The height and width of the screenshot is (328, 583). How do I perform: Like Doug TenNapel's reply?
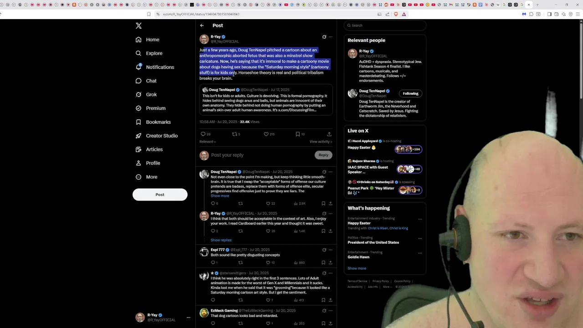tap(268, 204)
